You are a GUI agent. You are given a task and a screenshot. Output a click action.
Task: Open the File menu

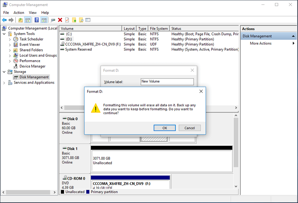pos(6,13)
